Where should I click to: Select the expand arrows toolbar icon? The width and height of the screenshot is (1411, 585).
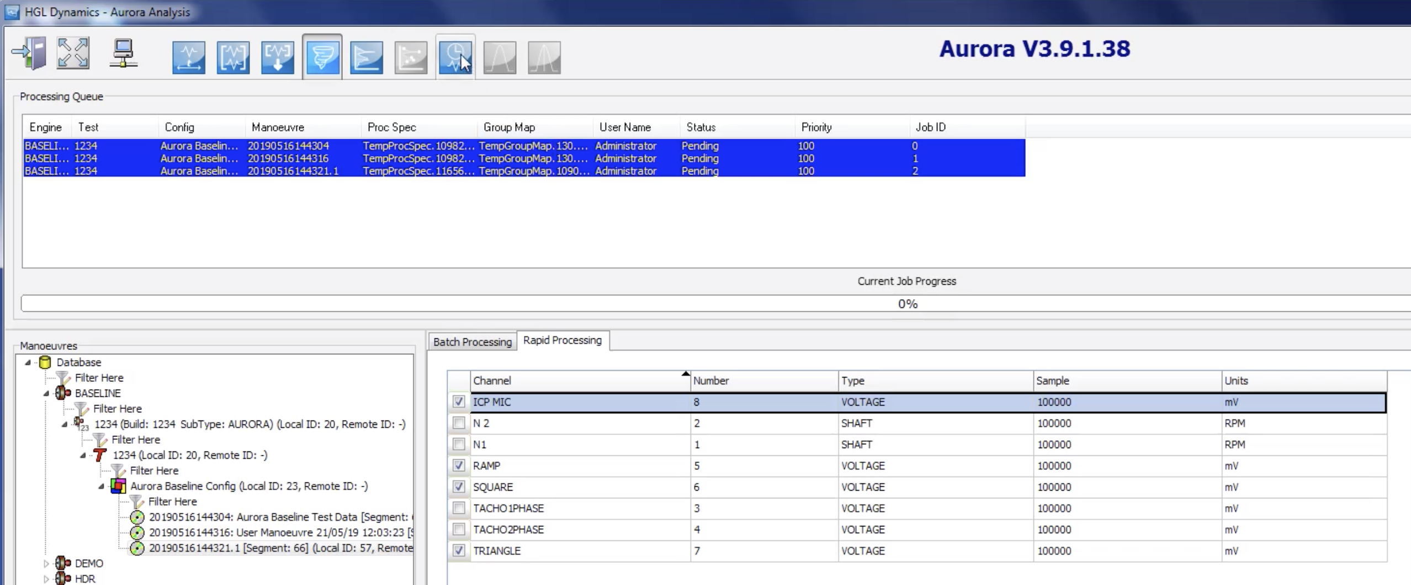point(72,52)
